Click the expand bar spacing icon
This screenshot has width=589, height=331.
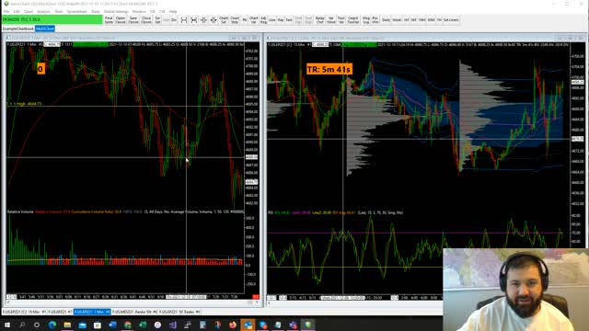(184, 20)
